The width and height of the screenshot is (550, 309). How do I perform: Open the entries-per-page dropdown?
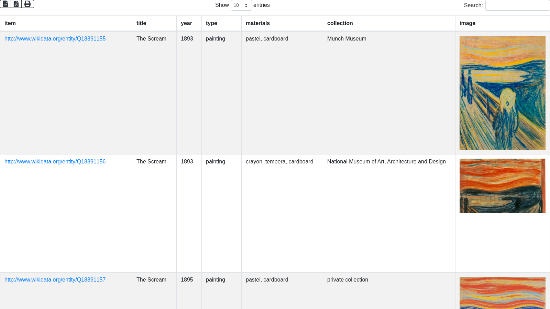click(x=241, y=5)
